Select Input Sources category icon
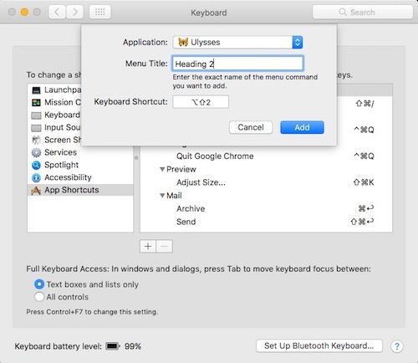 coord(36,128)
